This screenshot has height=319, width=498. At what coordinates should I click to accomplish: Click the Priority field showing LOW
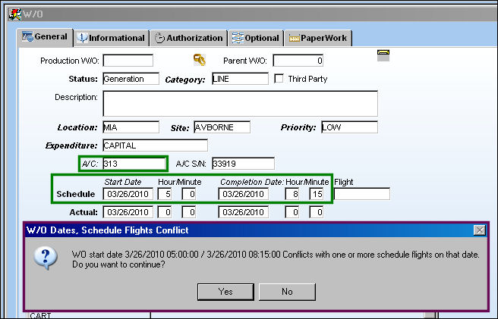click(349, 127)
